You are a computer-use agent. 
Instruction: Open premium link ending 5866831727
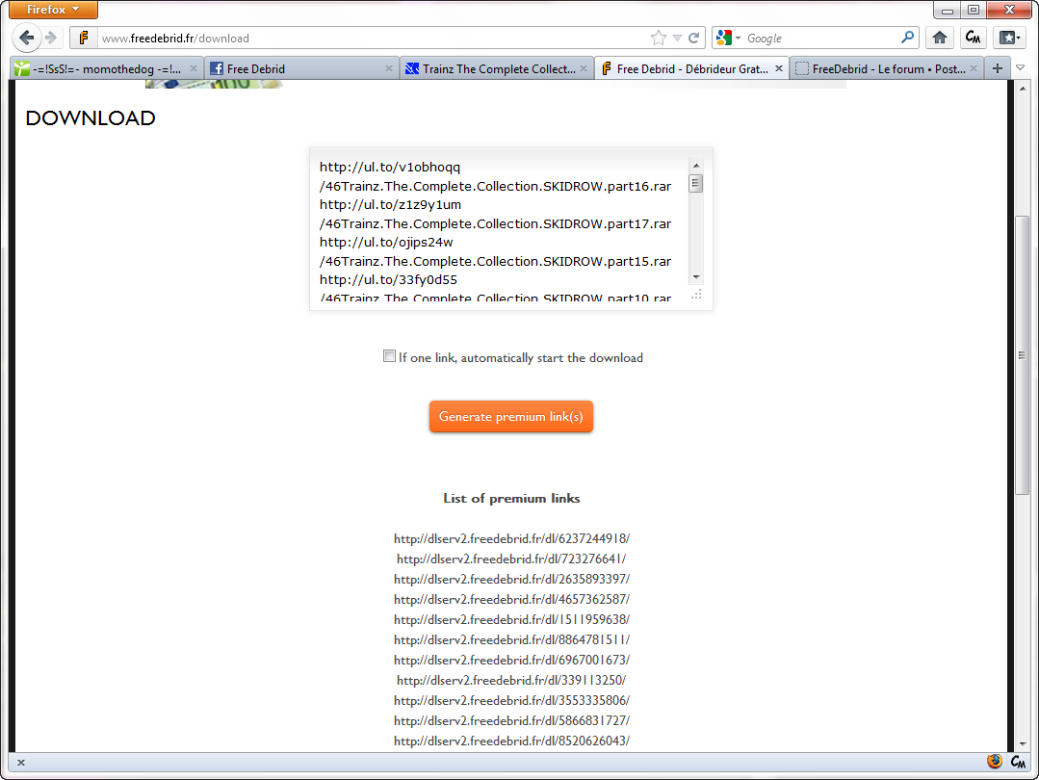[x=511, y=721]
